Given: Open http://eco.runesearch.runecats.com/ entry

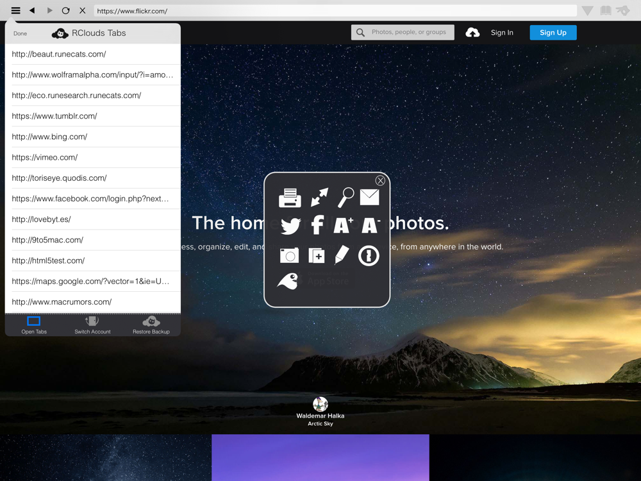Looking at the screenshot, I should coord(93,96).
